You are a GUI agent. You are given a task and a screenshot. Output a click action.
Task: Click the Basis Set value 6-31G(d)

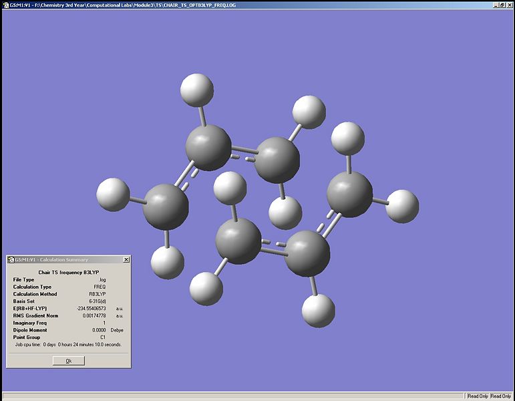(x=98, y=301)
